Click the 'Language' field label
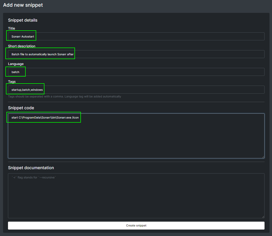This screenshot has width=272, height=236. pos(16,64)
